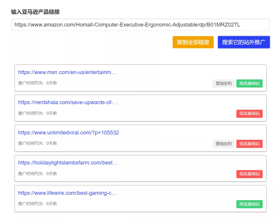Click the blue 搜索它的站外推广 button

coord(244,42)
